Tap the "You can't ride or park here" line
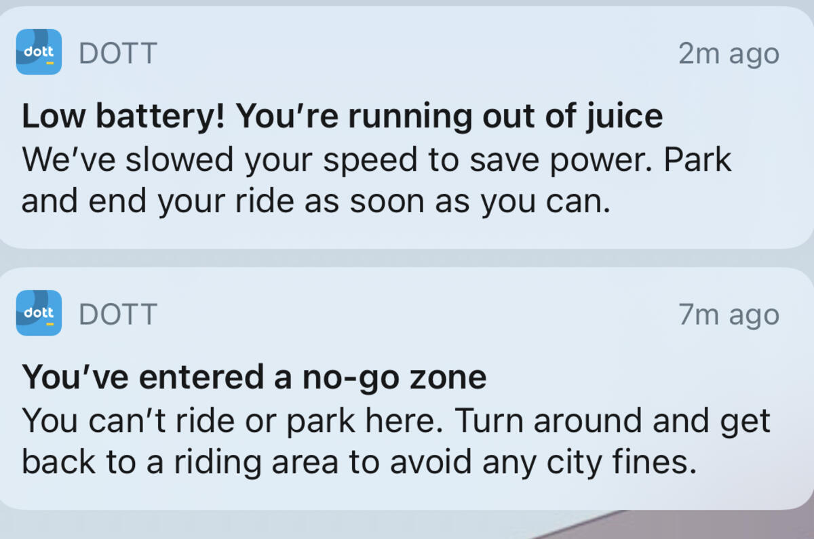The width and height of the screenshot is (814, 539). 233,420
